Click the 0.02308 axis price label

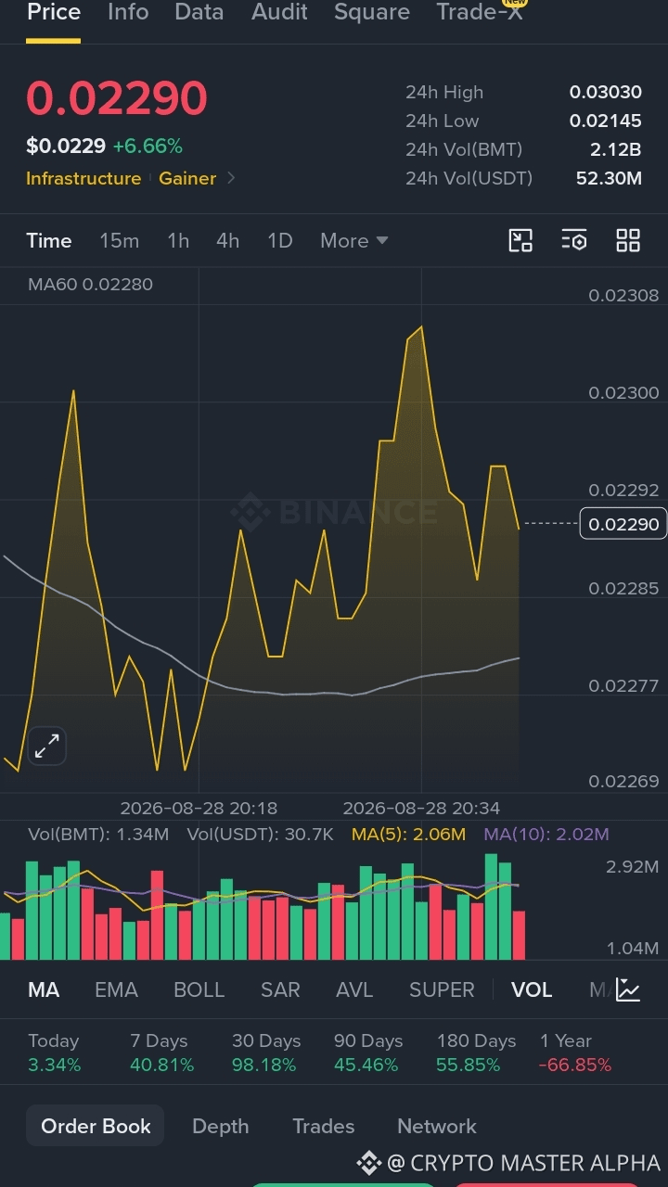pyautogui.click(x=623, y=295)
